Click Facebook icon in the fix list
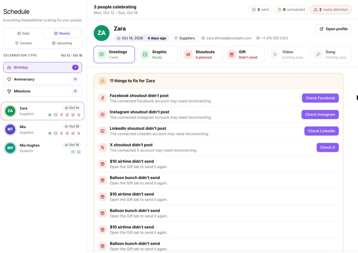Screen dimensions: 358x253 click(103, 98)
